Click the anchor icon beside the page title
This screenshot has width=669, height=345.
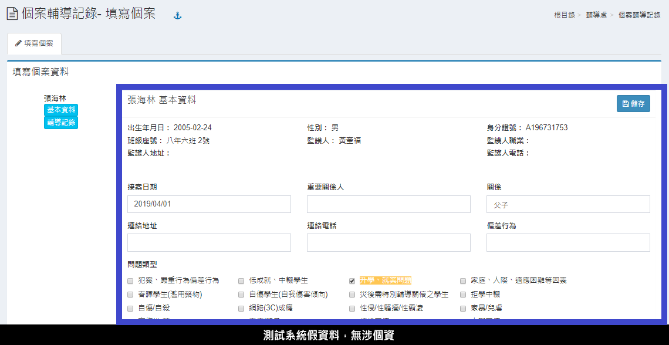point(178,16)
